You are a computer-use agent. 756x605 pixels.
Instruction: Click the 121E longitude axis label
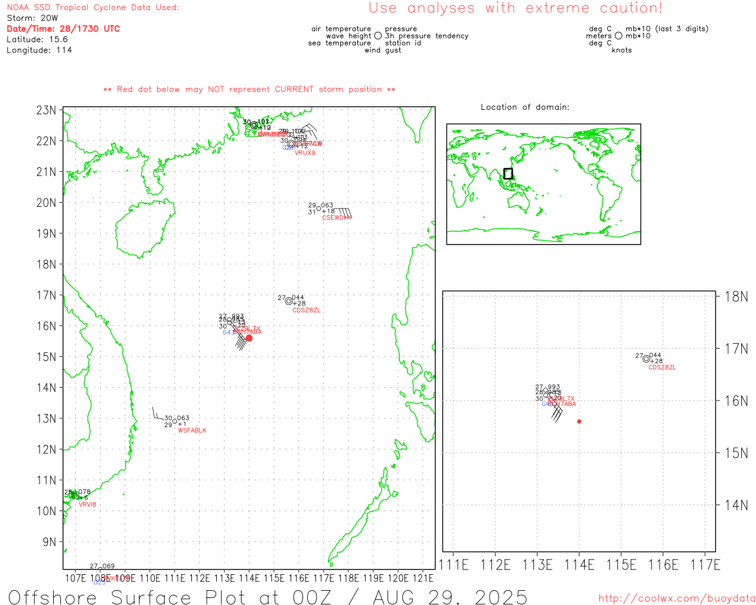click(x=422, y=578)
